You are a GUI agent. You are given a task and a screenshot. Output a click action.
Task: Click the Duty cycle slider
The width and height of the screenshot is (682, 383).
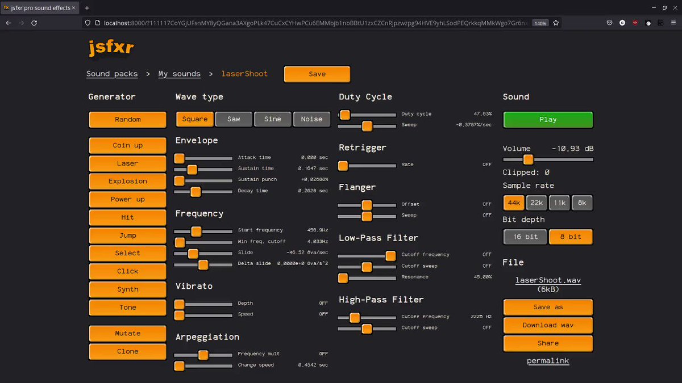(x=367, y=115)
